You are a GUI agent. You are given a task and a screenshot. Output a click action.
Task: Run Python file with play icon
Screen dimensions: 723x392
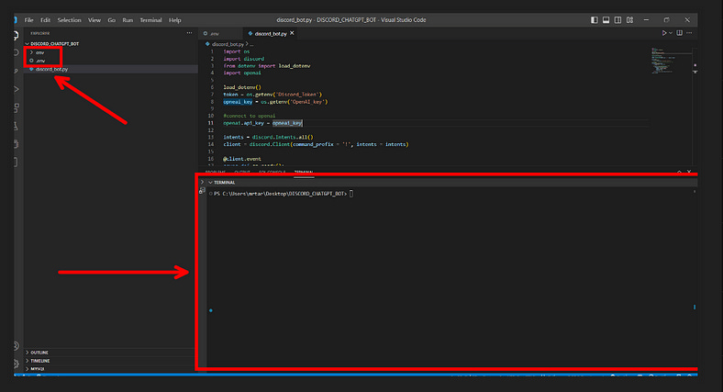[664, 33]
